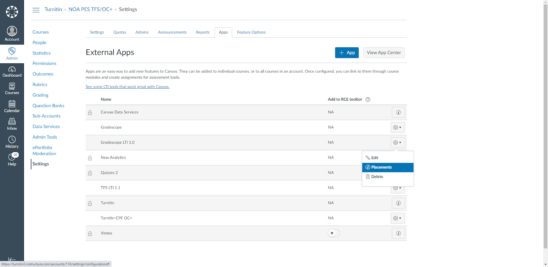The width and height of the screenshot is (548, 267).
Task: Click RCE toolbar help question icon
Action: point(368,100)
